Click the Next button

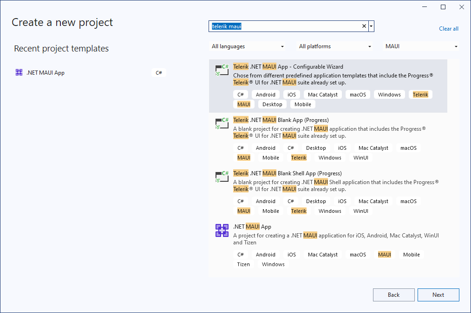pyautogui.click(x=438, y=294)
